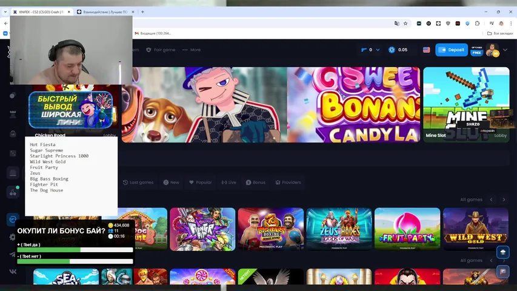This screenshot has height=291, width=517.
Task: Open the Mine Slot banner
Action: click(466, 105)
